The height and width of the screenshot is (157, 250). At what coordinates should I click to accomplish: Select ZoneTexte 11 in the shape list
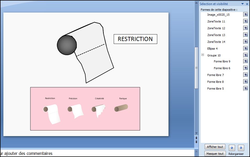coord(216,21)
